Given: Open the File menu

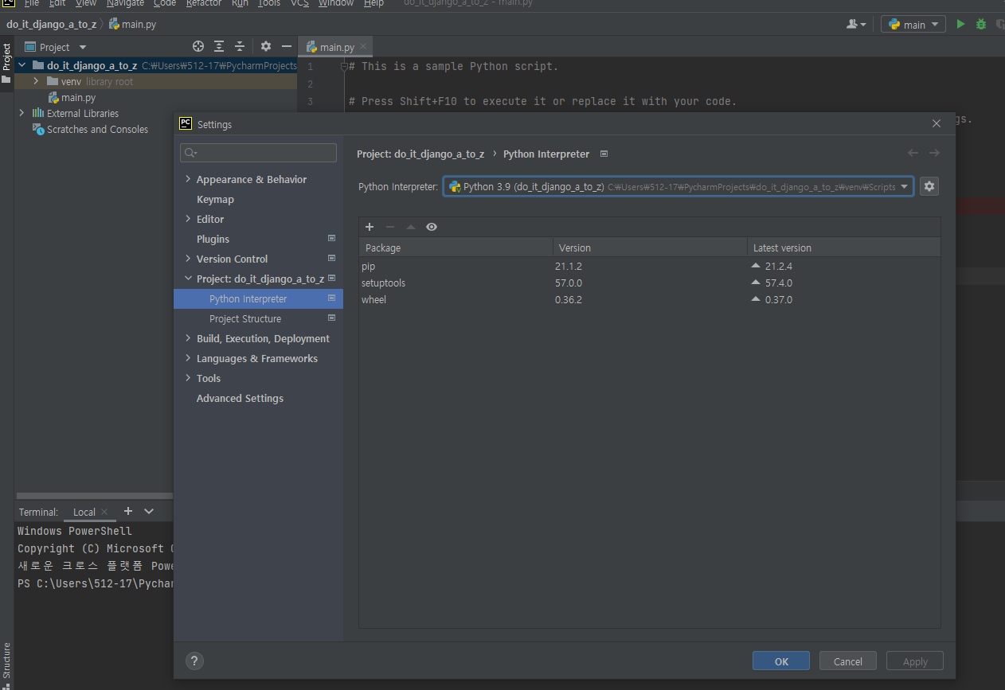Looking at the screenshot, I should point(32,3).
